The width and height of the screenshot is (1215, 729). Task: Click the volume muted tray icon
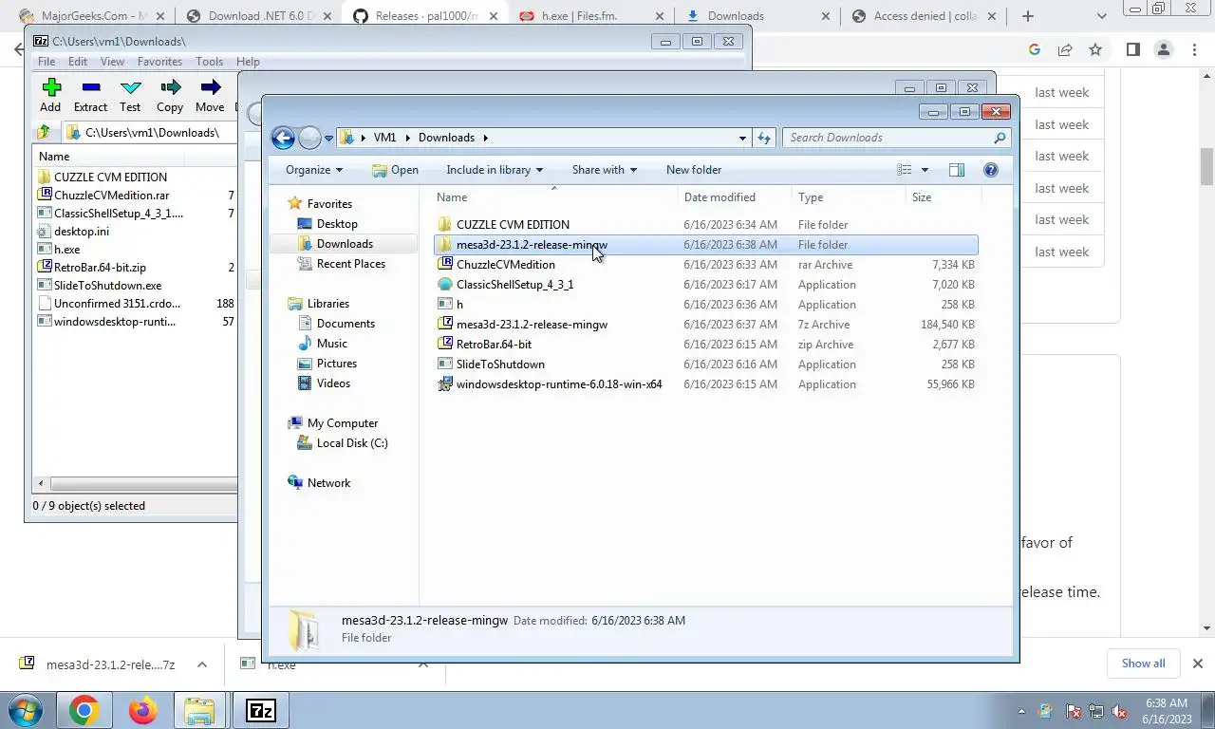pos(1120,711)
